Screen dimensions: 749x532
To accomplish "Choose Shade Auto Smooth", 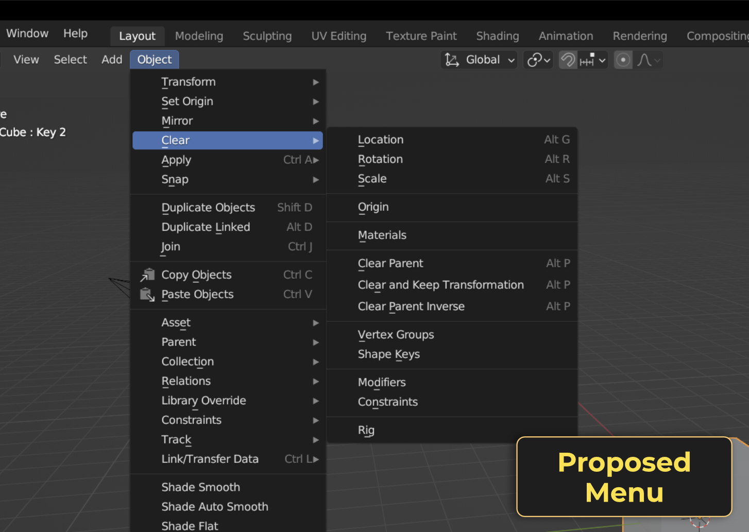I will (228, 507).
